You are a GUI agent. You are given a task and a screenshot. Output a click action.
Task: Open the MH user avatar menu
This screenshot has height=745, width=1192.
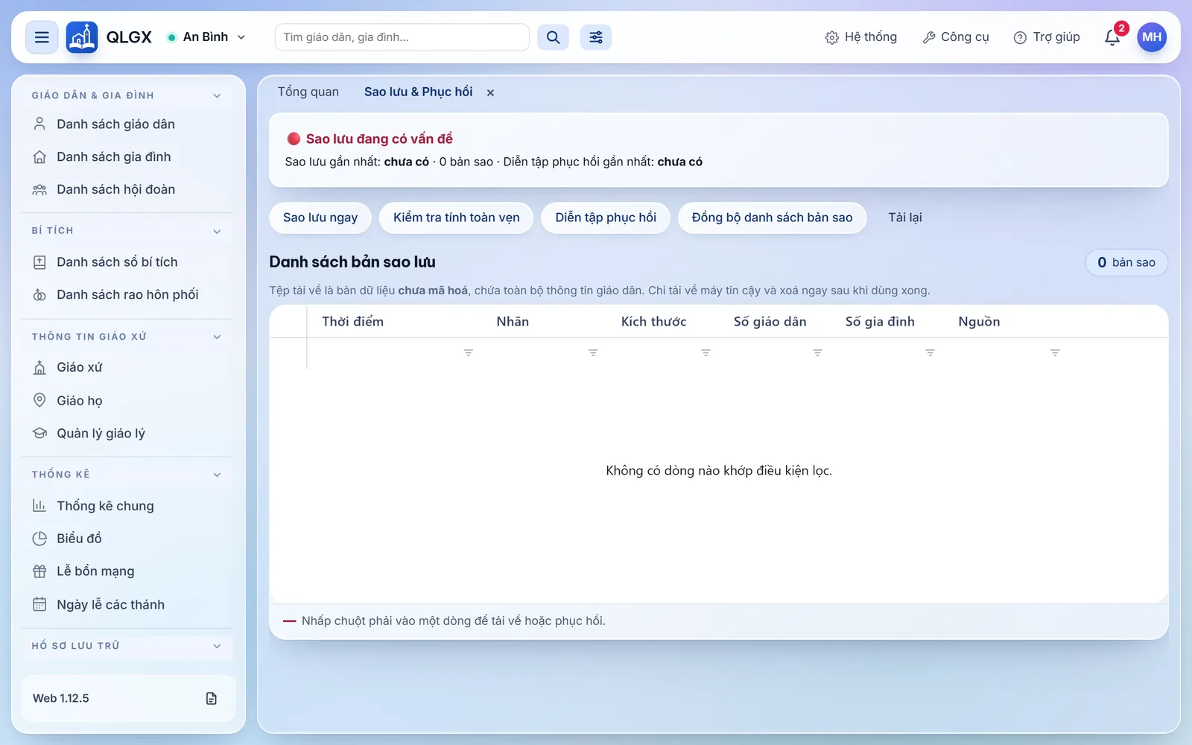pos(1152,37)
